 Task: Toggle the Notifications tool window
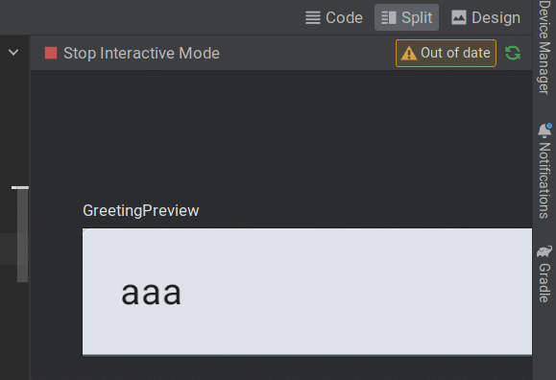click(x=544, y=171)
